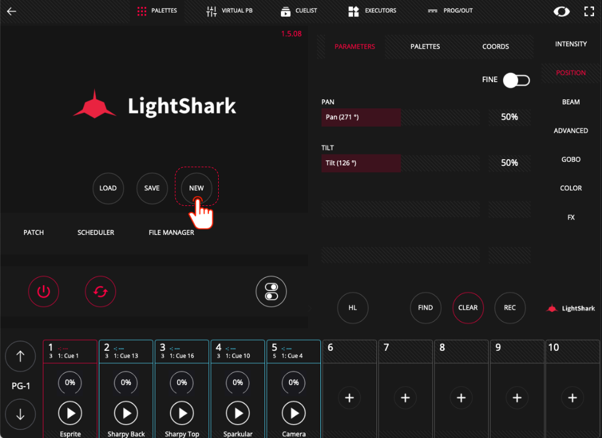Play the Esprite cuelist
The image size is (602, 438).
click(70, 413)
